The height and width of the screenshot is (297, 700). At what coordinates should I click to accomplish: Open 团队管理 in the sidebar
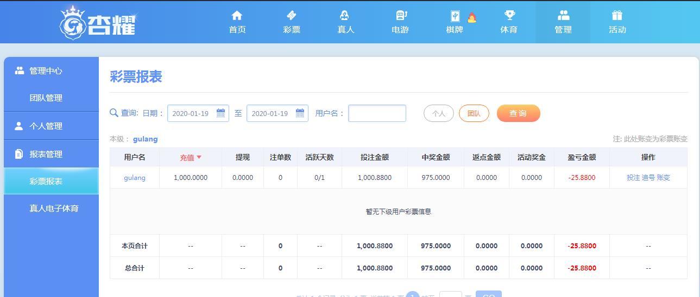click(46, 98)
